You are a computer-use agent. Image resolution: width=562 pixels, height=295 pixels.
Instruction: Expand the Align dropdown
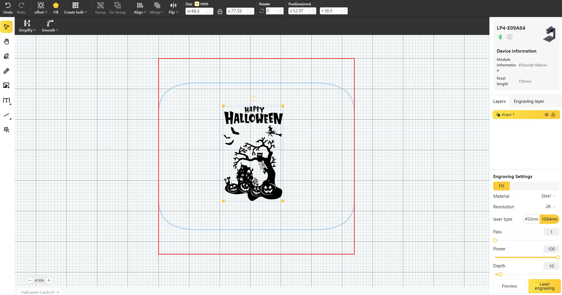coord(140,8)
